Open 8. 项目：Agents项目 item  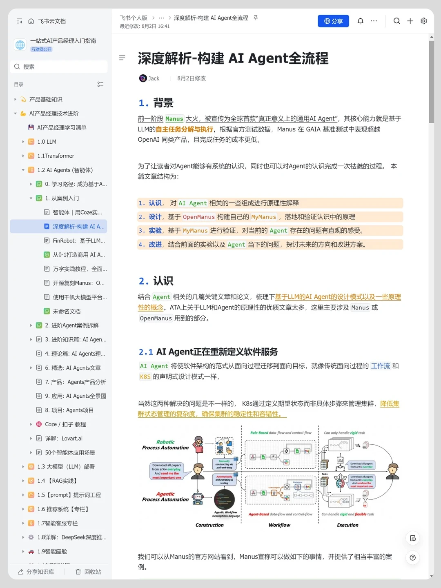pos(59,410)
